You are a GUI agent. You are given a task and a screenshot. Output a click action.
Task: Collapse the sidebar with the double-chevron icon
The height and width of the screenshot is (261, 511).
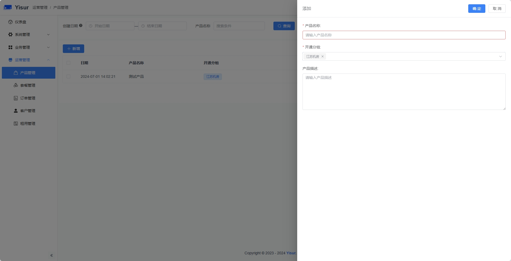(x=52, y=255)
